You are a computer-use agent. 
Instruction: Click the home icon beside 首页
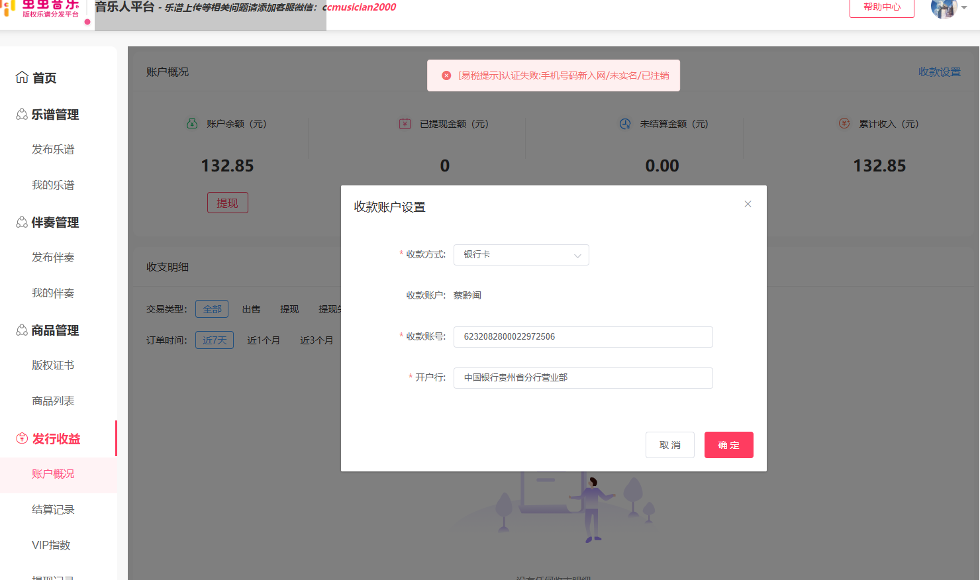click(x=22, y=77)
